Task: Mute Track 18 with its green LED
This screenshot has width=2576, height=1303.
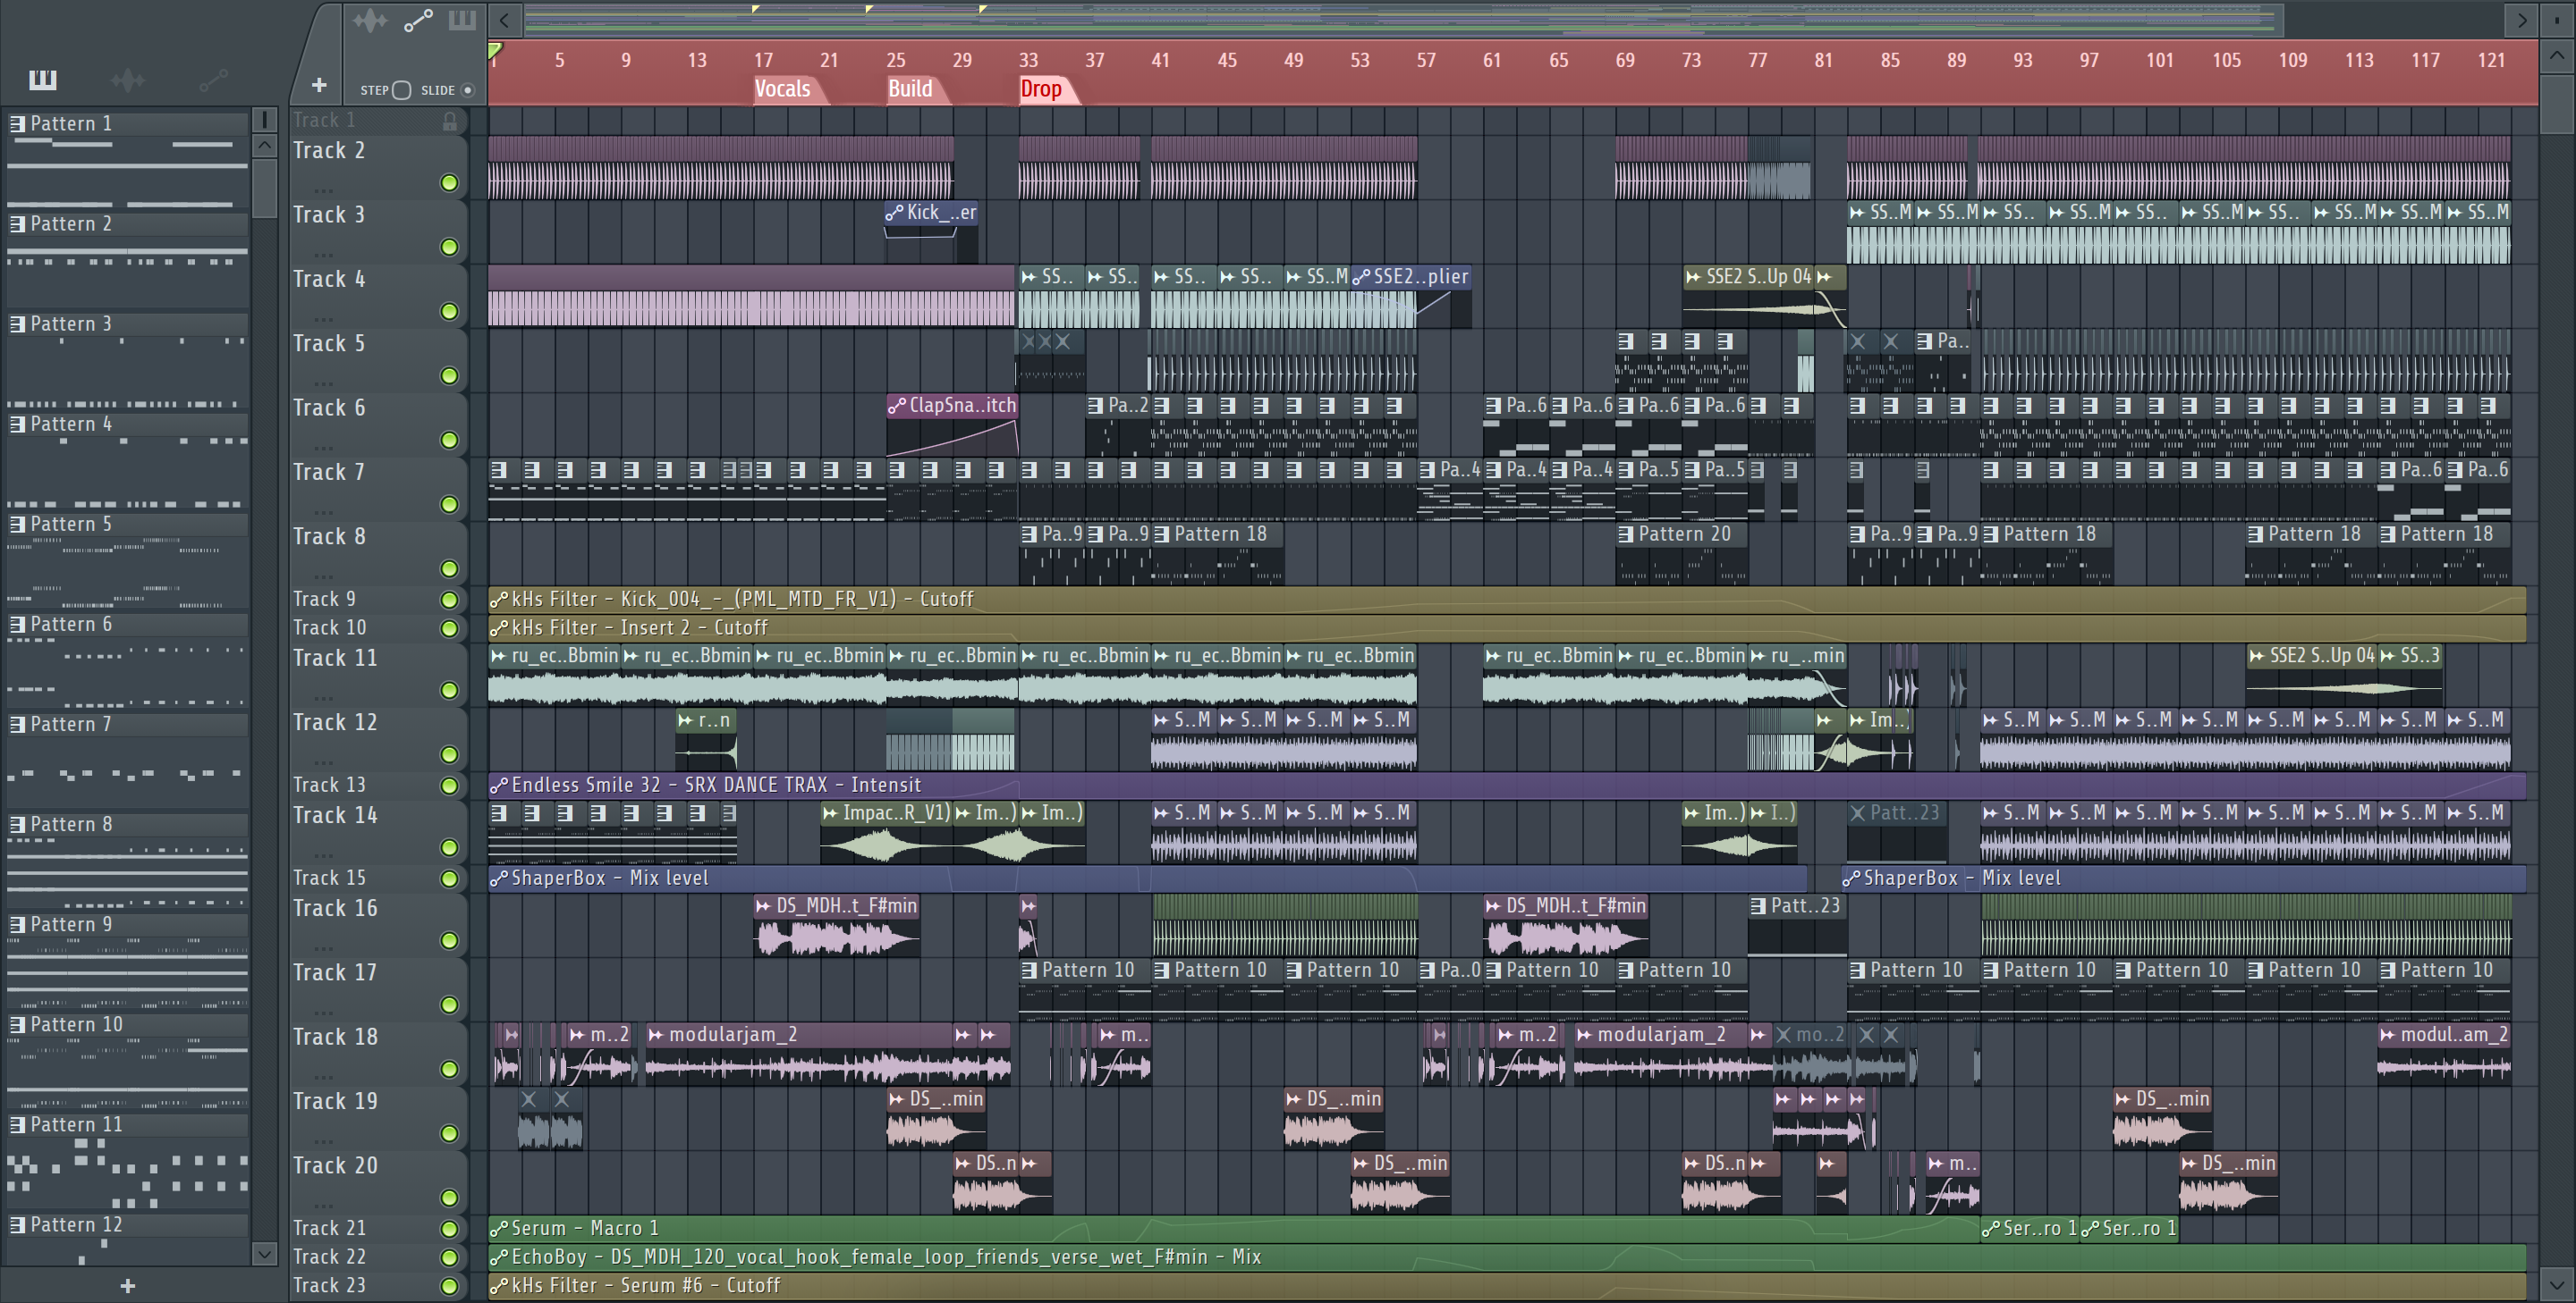Action: tap(449, 1069)
